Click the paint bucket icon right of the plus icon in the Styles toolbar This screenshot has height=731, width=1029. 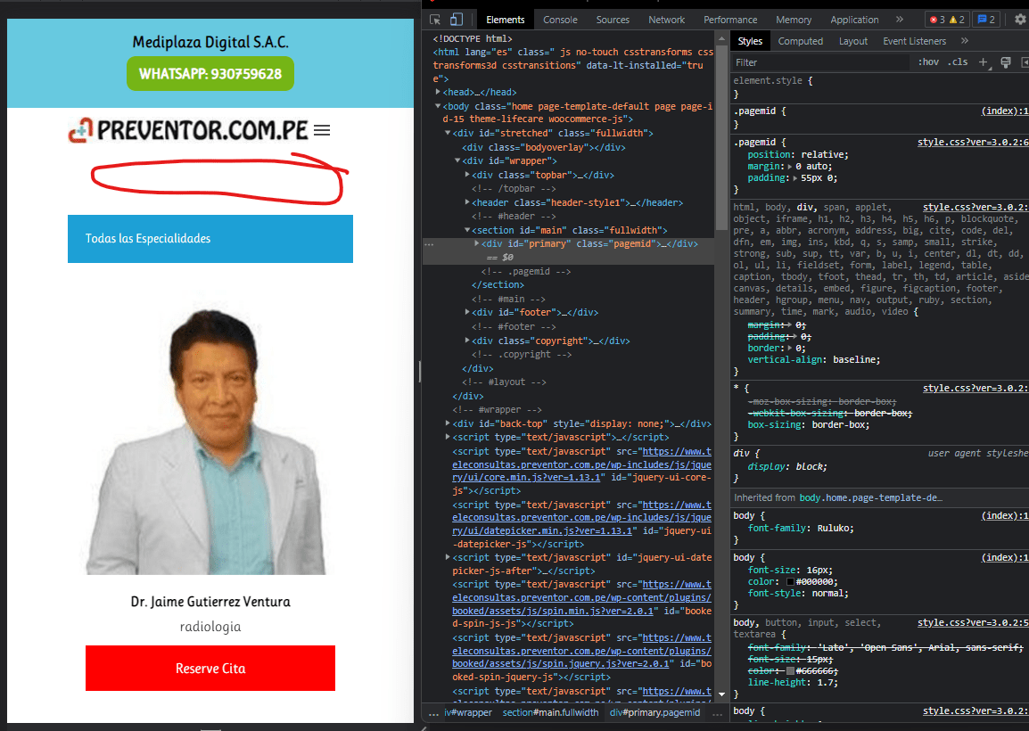(x=1006, y=62)
